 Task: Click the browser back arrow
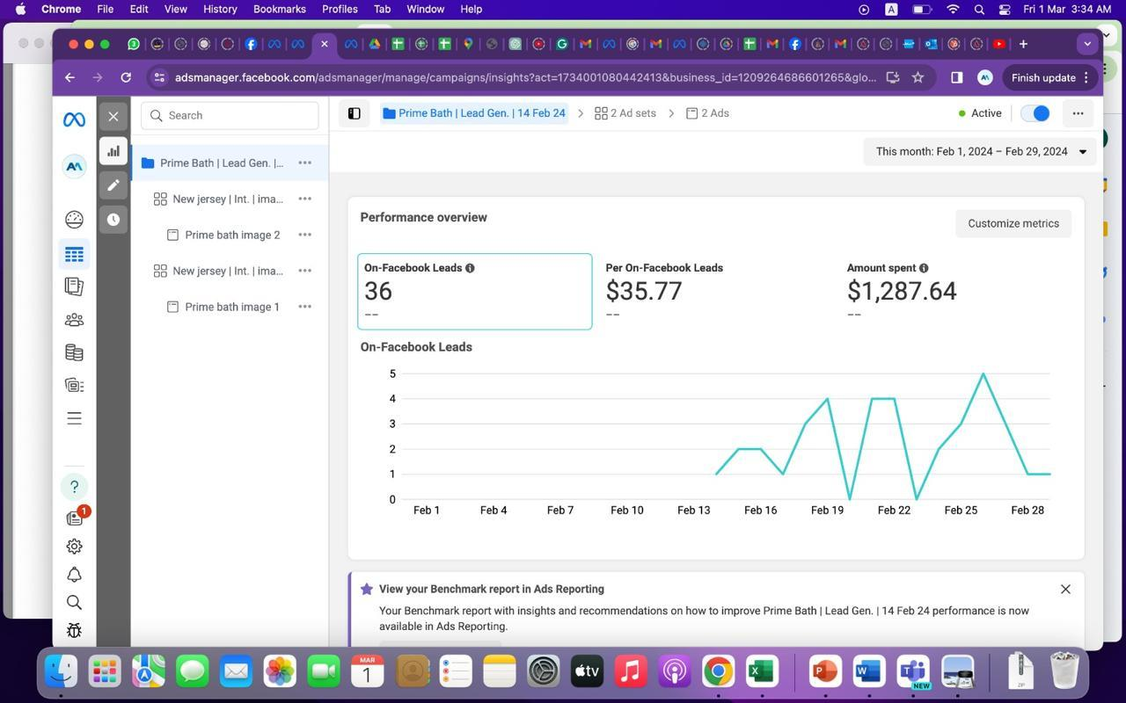(69, 77)
